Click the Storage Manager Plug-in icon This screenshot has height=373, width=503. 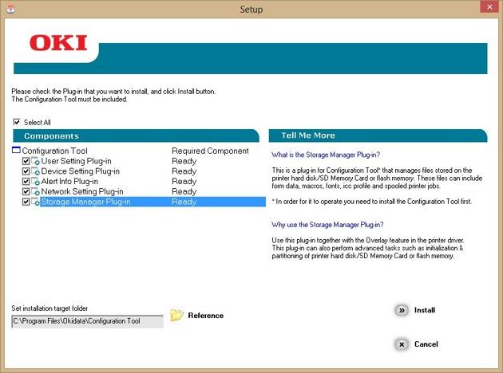click(35, 202)
